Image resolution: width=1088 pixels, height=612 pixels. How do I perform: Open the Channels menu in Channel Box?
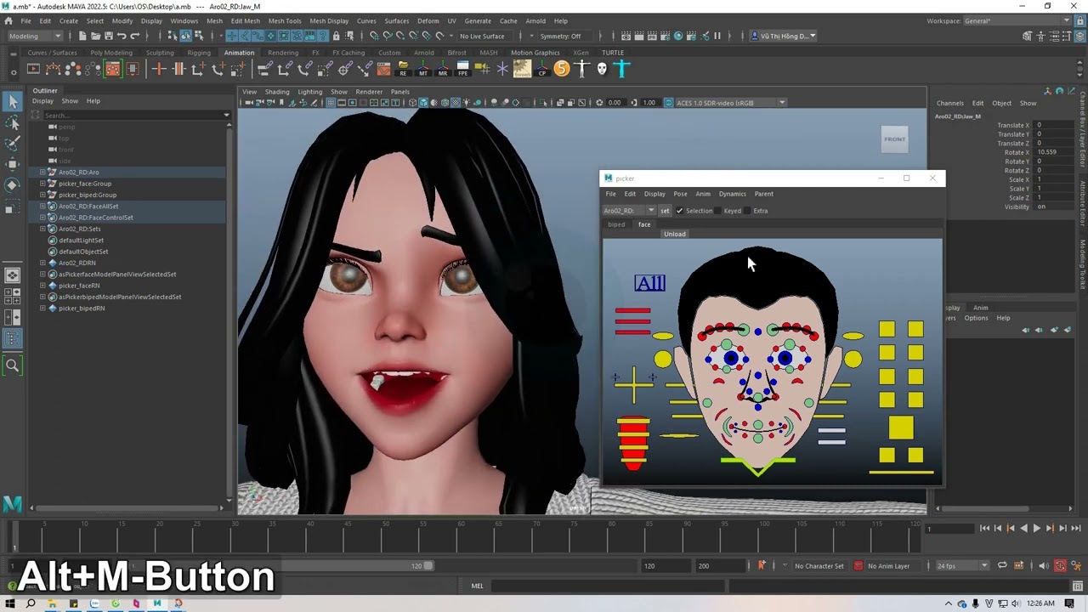[950, 103]
